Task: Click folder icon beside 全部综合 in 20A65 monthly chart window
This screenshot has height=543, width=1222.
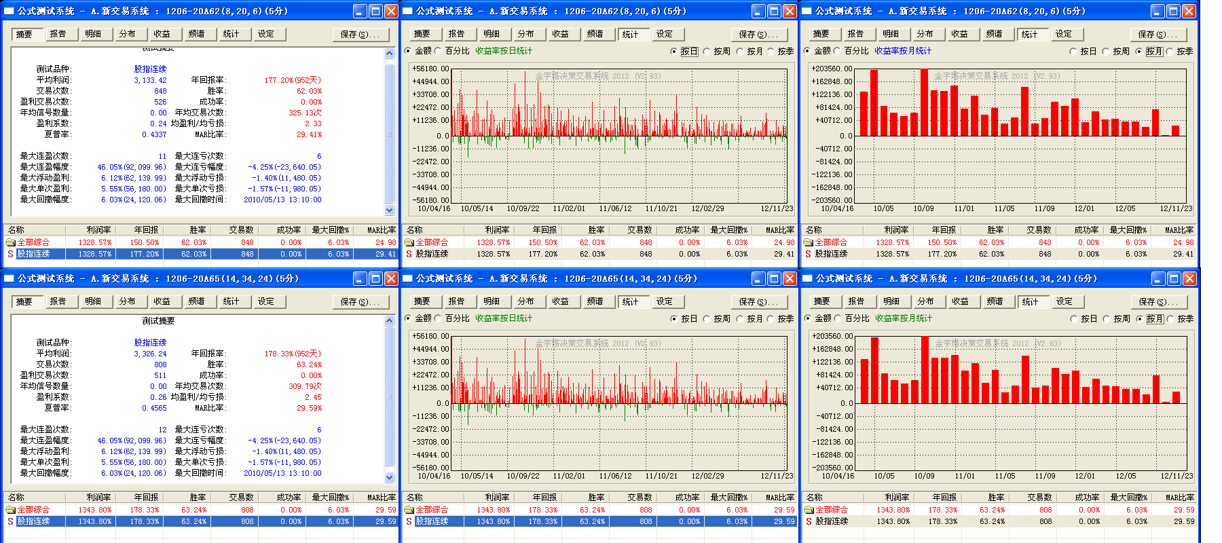Action: point(809,510)
